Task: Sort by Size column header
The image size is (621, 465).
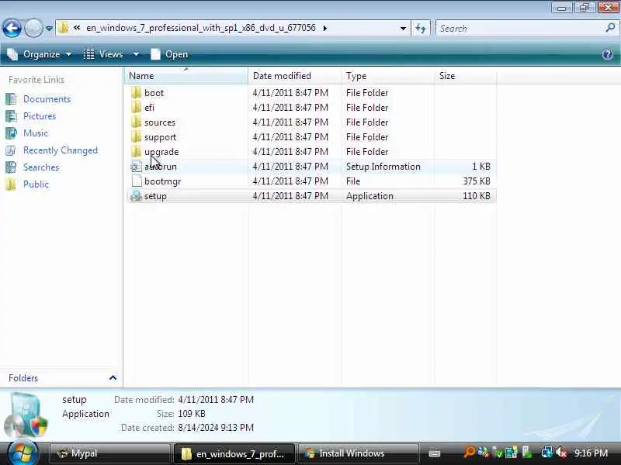Action: 465,76
